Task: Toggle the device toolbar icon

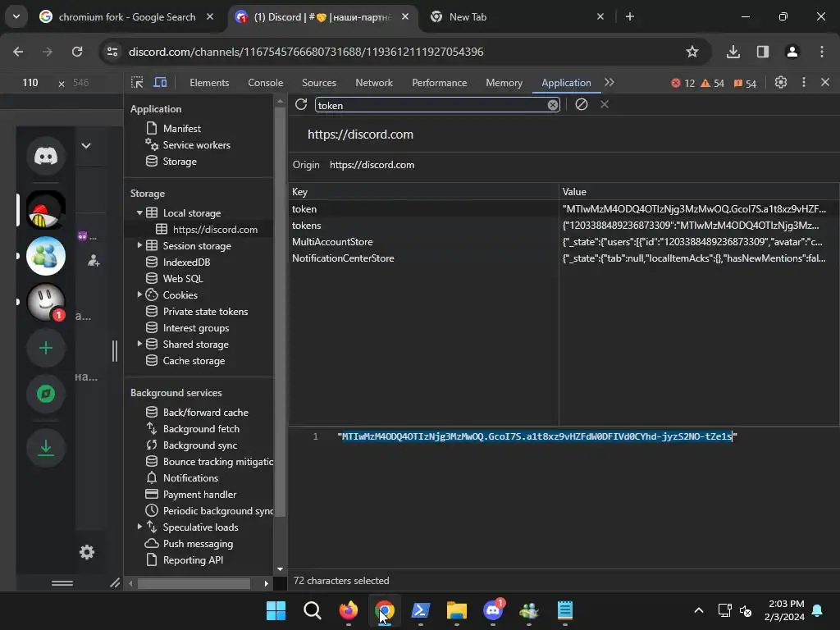Action: coord(160,83)
